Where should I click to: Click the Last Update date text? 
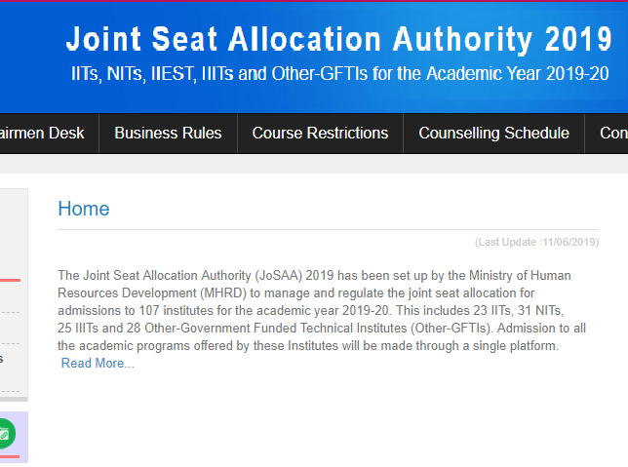[536, 242]
